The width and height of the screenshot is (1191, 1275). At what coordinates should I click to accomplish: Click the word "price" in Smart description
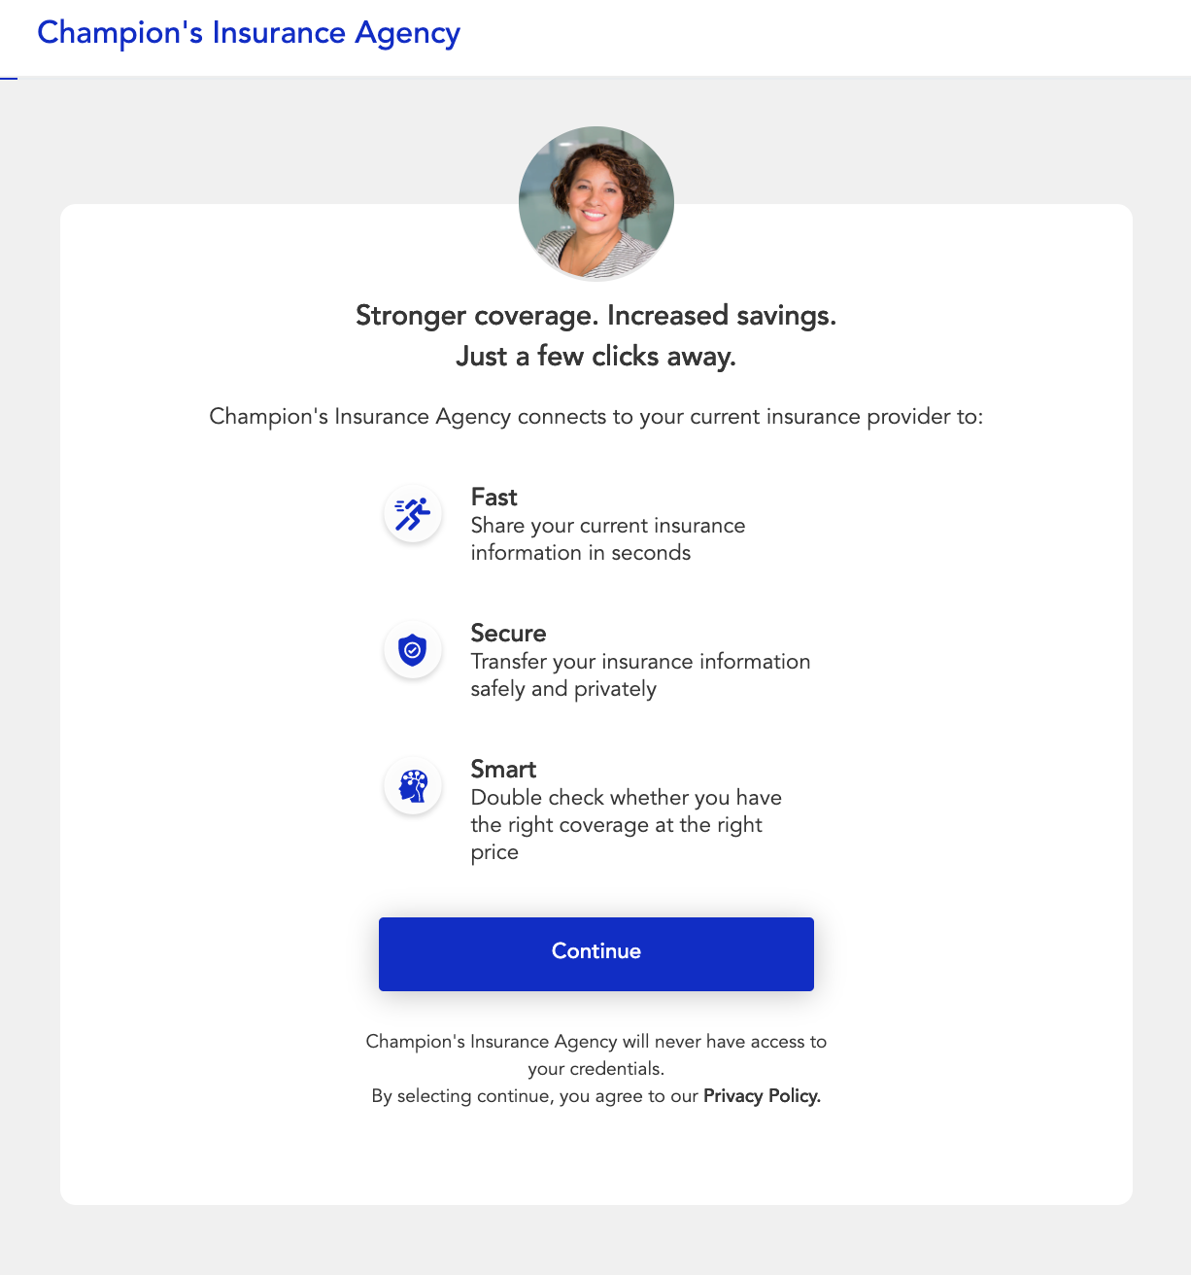pyautogui.click(x=494, y=852)
